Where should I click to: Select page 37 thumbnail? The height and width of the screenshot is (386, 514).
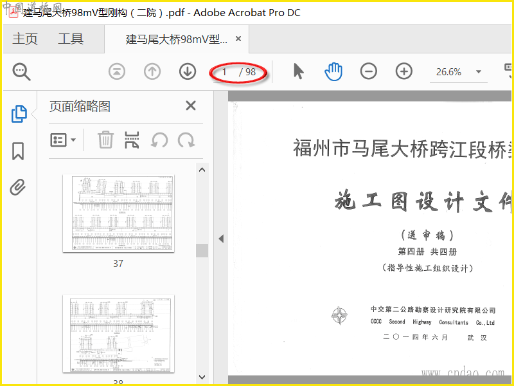[x=118, y=214]
